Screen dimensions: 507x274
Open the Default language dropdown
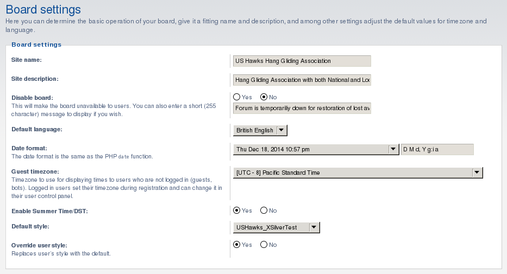260,130
